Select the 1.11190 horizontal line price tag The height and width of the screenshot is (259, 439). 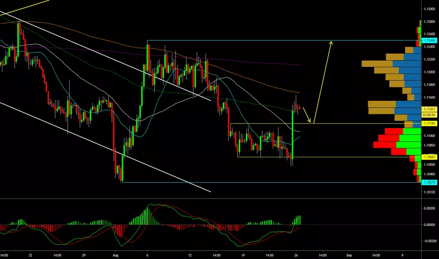[429, 123]
